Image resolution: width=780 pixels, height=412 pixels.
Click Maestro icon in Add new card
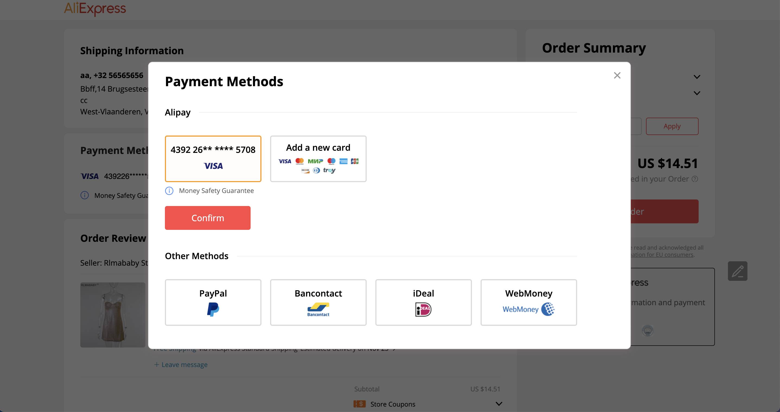click(331, 161)
